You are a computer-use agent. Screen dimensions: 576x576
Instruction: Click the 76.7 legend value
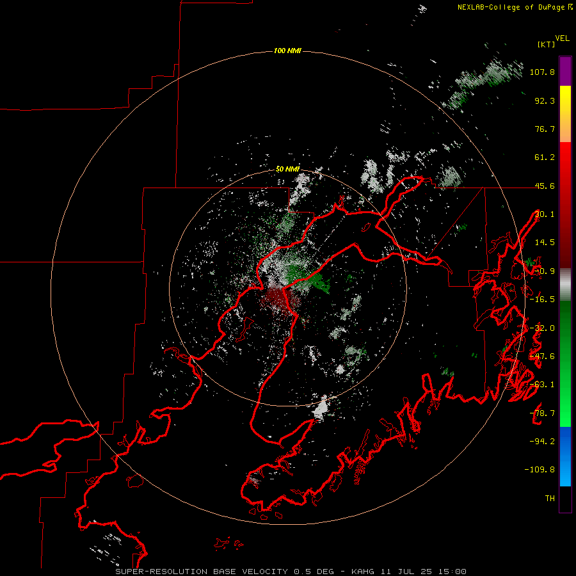545,129
